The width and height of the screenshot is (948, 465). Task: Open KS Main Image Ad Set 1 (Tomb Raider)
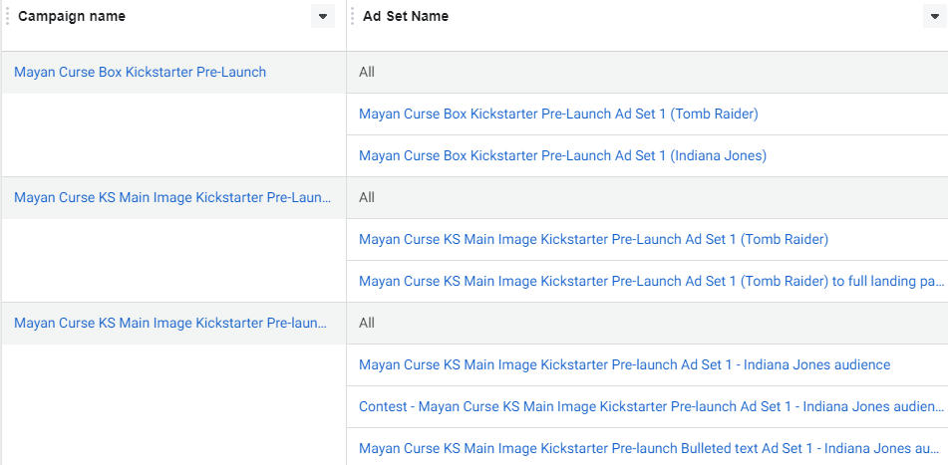[x=593, y=239]
